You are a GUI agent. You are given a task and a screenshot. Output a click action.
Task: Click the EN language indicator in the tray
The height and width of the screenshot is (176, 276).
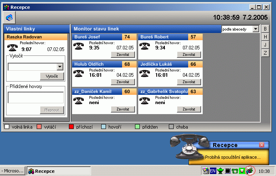click(213, 170)
